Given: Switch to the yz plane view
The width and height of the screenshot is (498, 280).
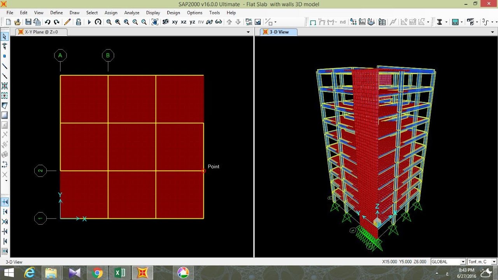Looking at the screenshot, I should [x=192, y=22].
